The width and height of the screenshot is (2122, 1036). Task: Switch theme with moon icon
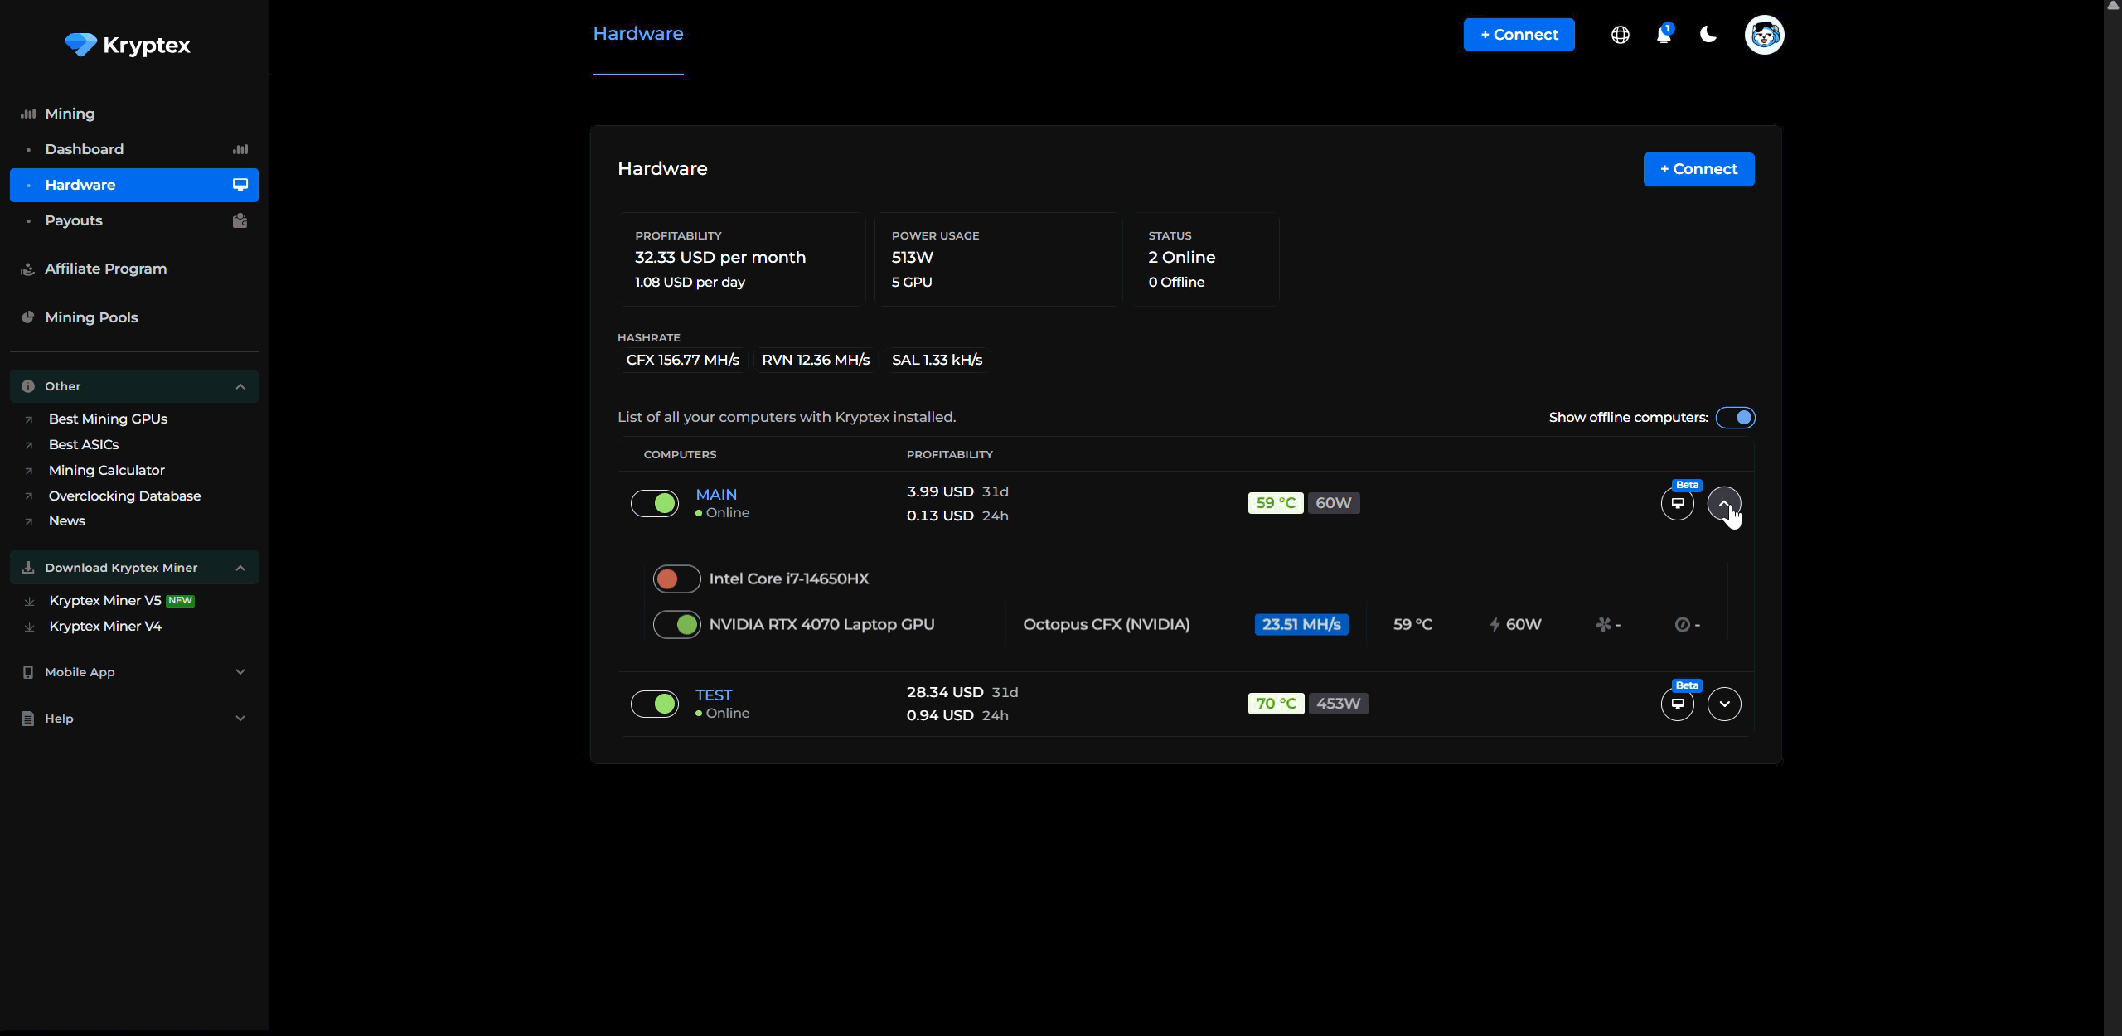pyautogui.click(x=1708, y=35)
